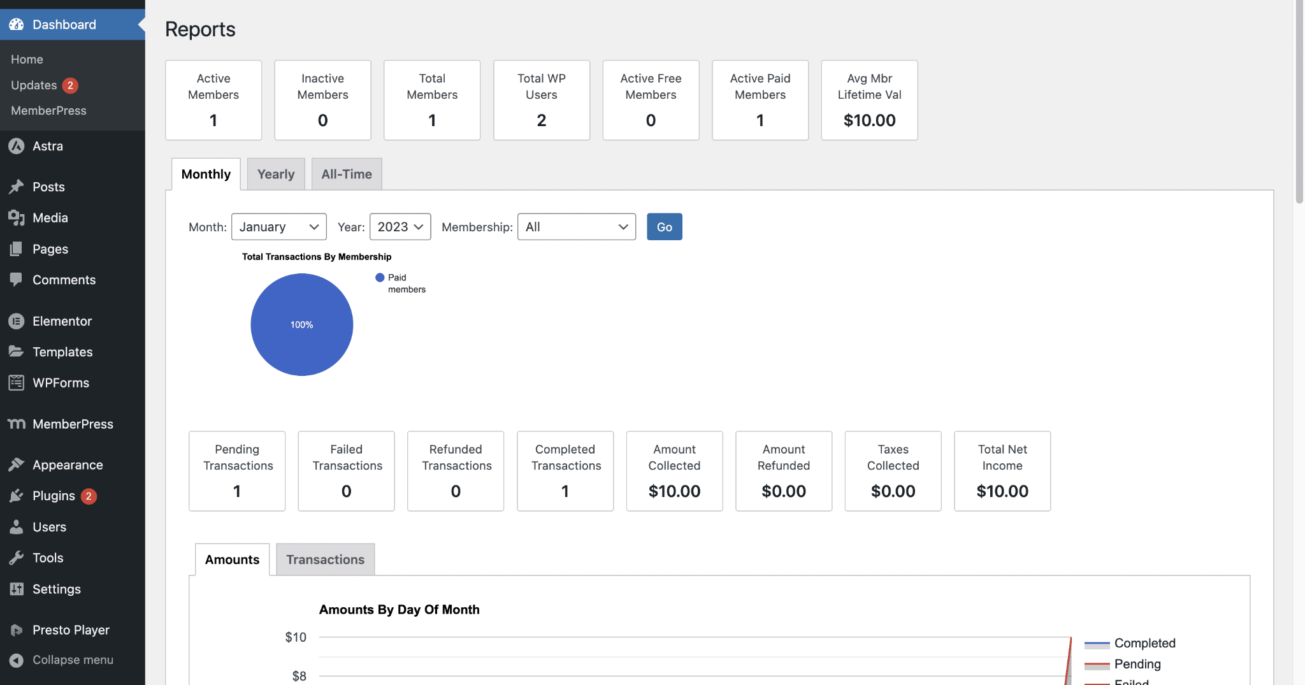
Task: Click 'Total Transactions By Membership' chart title
Action: (x=317, y=257)
